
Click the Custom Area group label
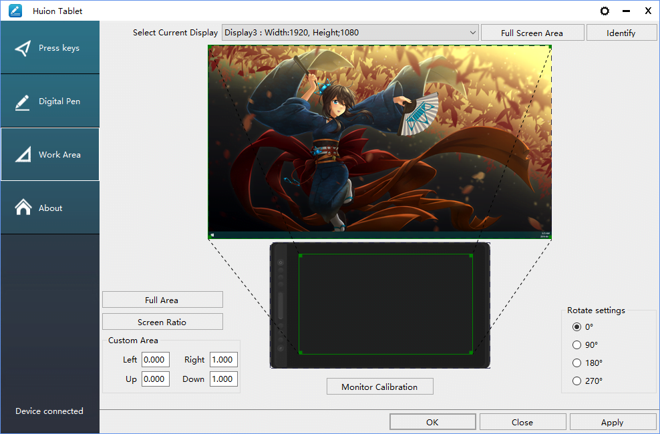click(x=133, y=341)
